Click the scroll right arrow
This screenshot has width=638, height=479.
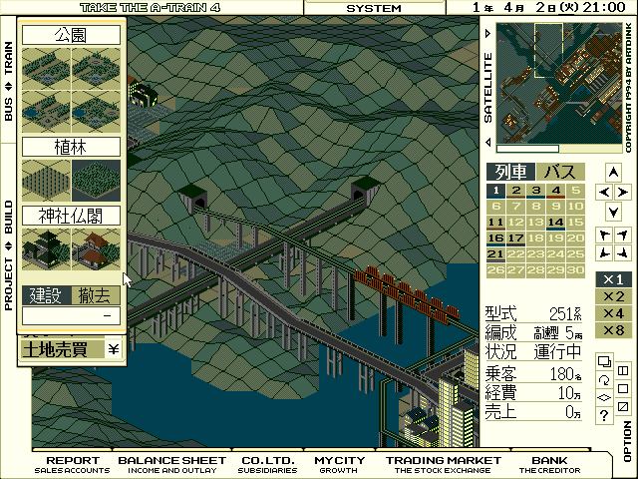tap(624, 192)
